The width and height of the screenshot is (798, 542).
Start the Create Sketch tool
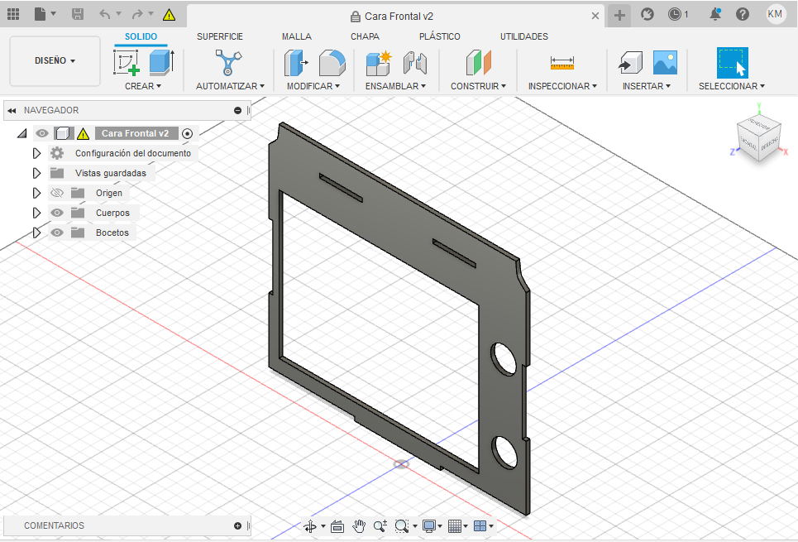pyautogui.click(x=127, y=63)
